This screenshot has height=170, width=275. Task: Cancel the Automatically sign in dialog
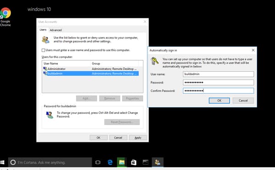(x=243, y=101)
